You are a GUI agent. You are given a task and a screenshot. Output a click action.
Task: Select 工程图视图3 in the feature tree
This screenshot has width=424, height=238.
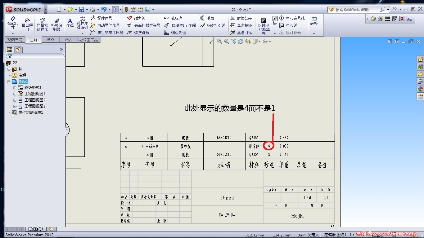click(x=35, y=106)
